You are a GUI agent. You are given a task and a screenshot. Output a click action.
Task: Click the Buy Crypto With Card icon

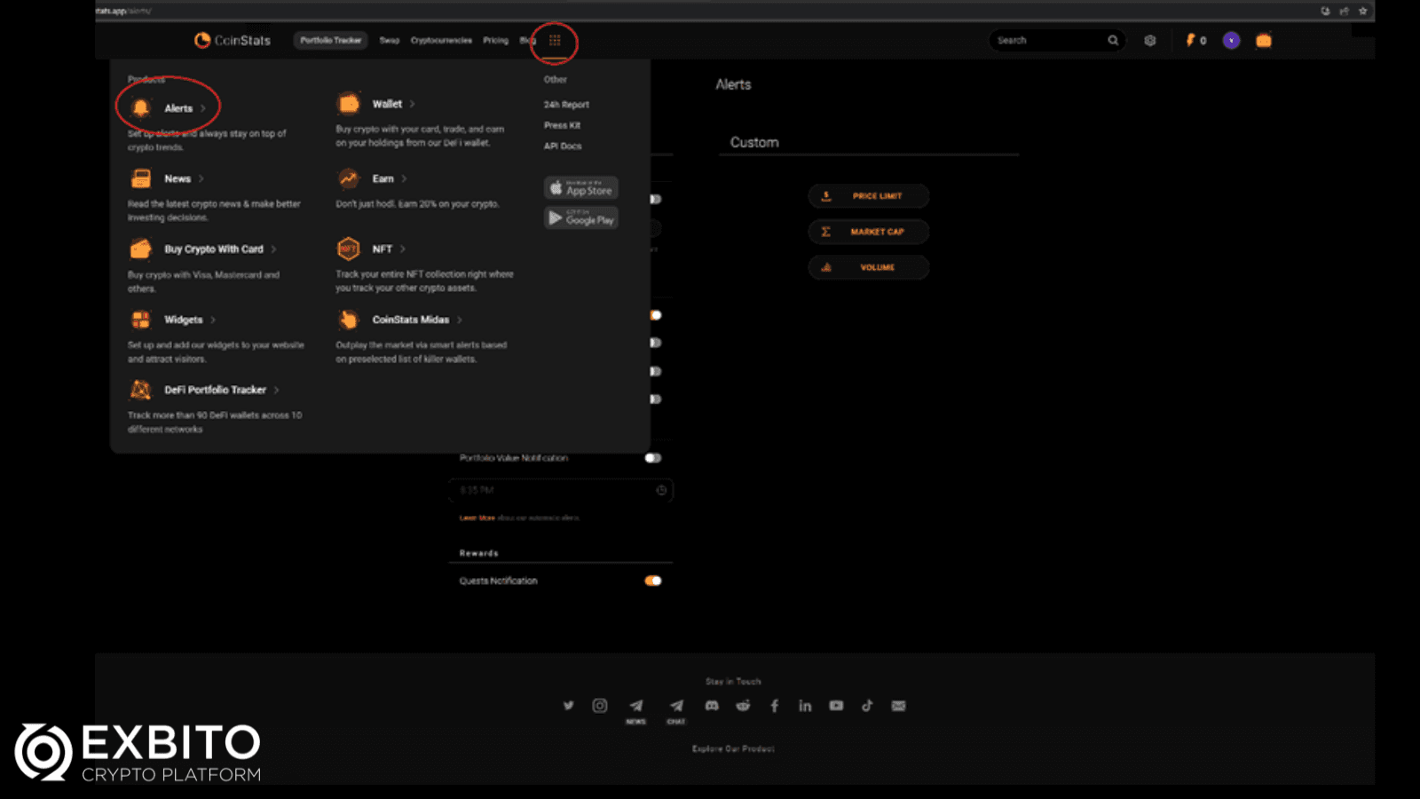[x=140, y=249]
